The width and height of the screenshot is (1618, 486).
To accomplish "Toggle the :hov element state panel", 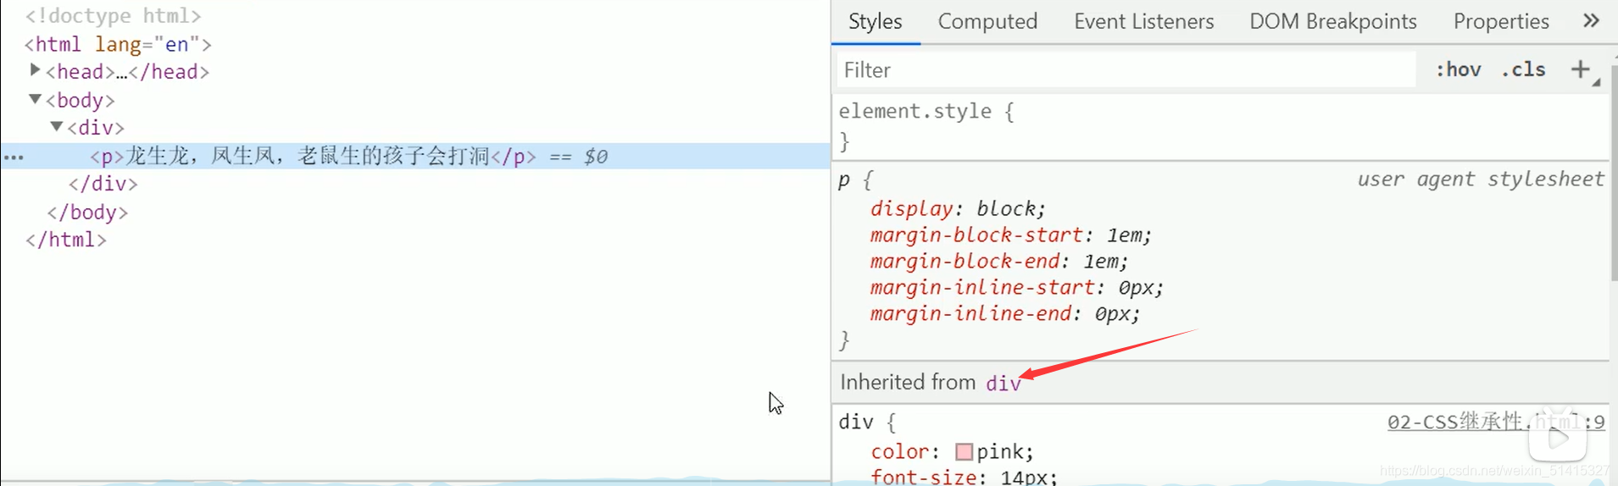I will click(1458, 69).
